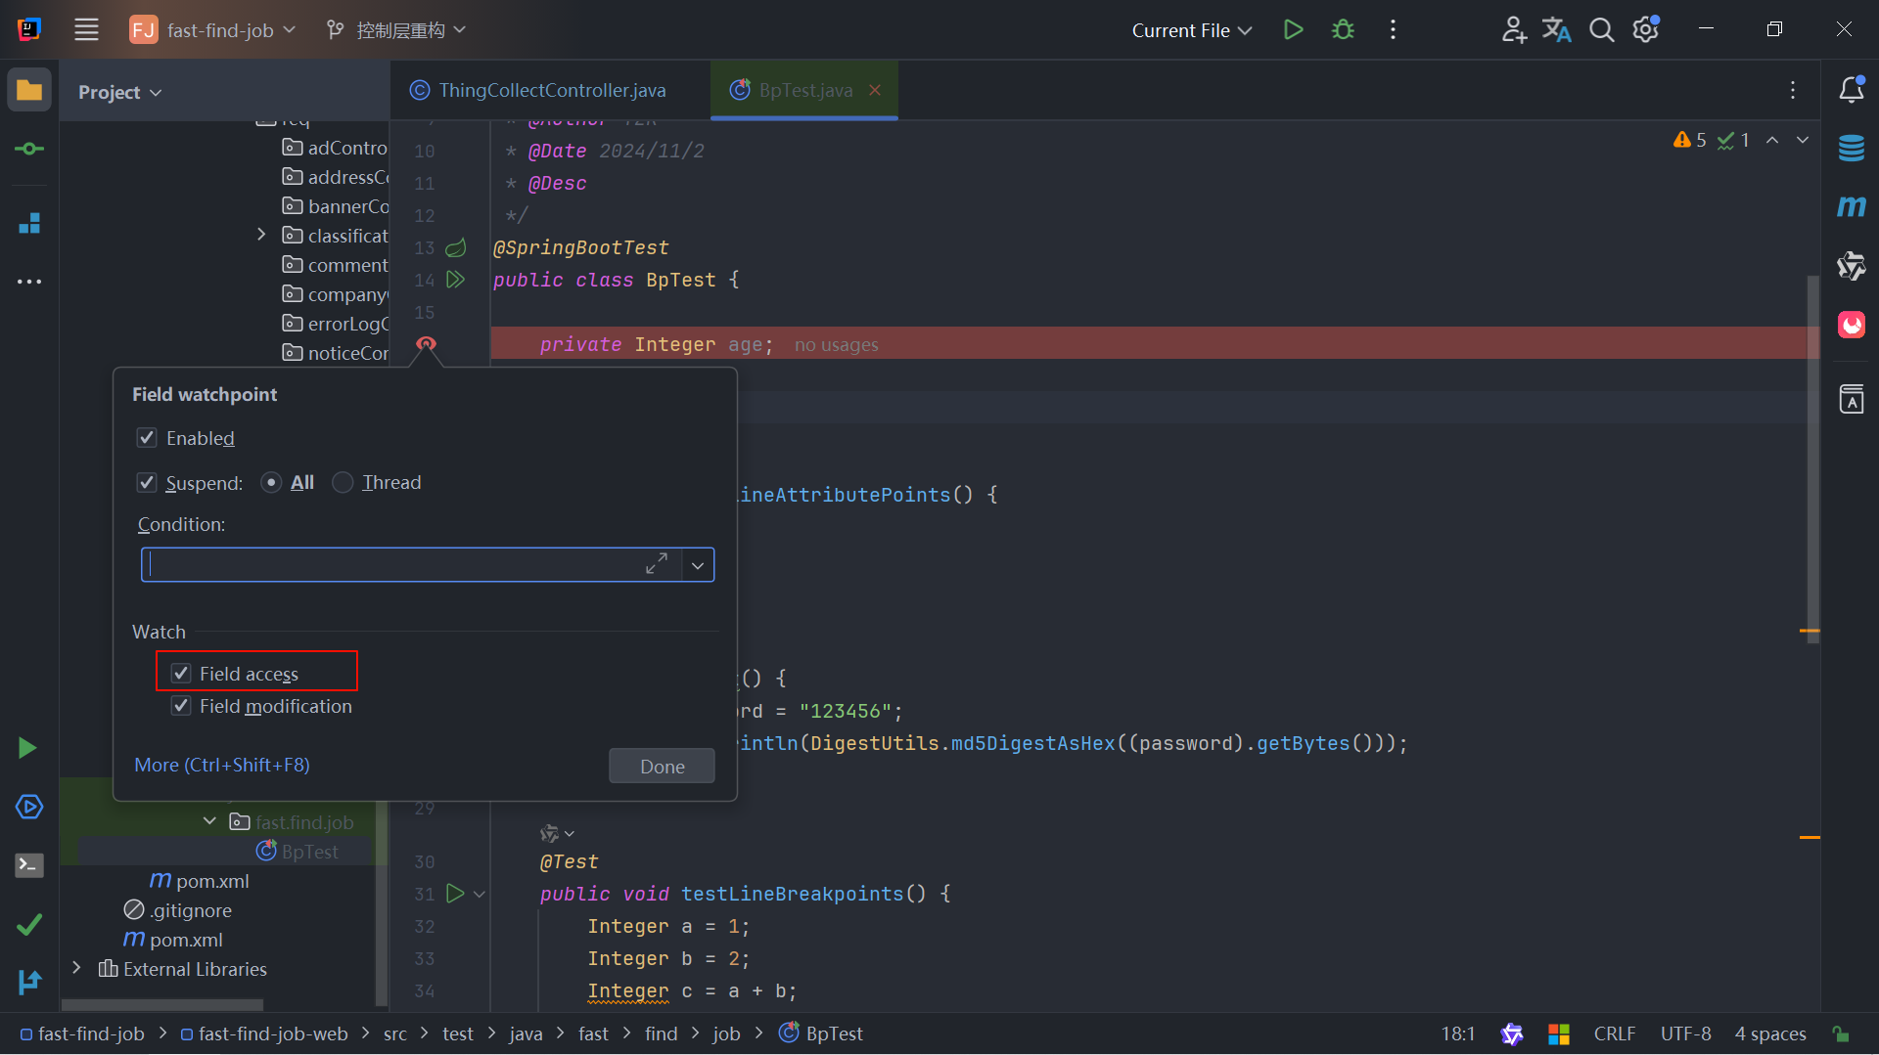
Task: Open the Services tool window
Action: coord(29,807)
